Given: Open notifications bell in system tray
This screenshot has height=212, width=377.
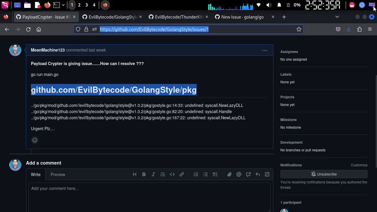Looking at the screenshot, I should [279, 5].
